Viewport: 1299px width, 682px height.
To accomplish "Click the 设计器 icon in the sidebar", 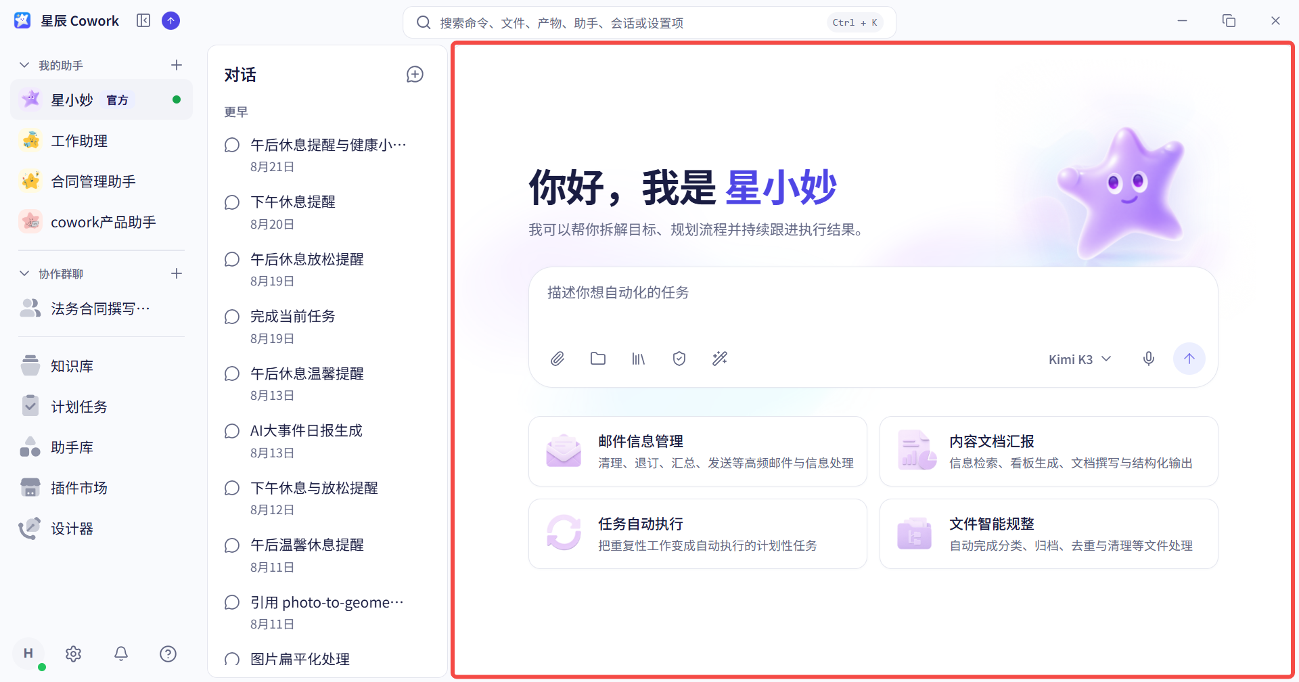I will pos(30,528).
